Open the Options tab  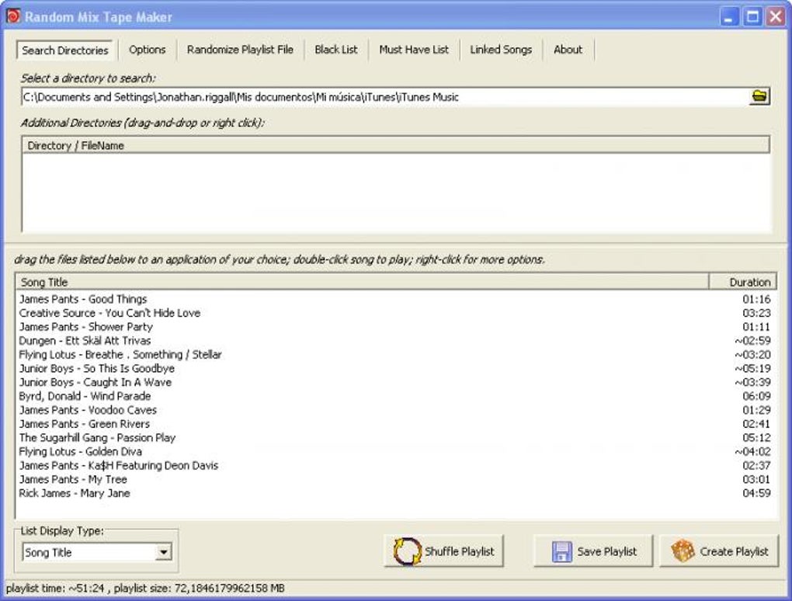[x=147, y=50]
